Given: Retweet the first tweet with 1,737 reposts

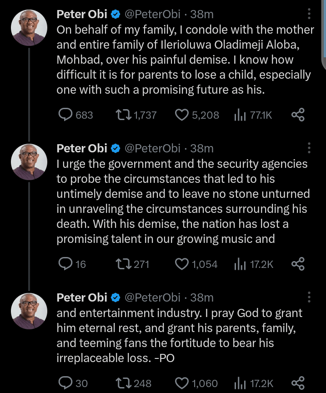Looking at the screenshot, I should [x=124, y=115].
